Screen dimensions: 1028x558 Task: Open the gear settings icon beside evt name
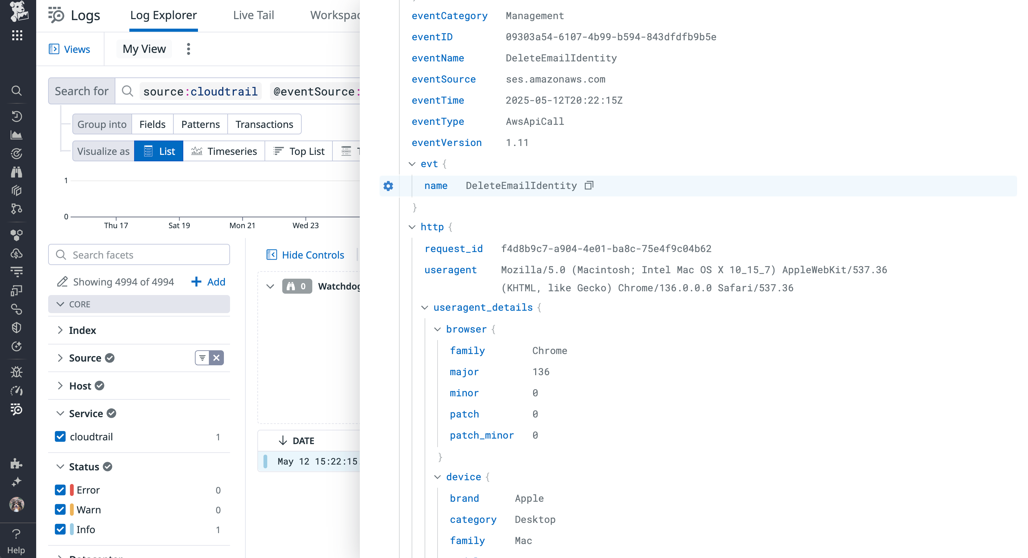(388, 186)
